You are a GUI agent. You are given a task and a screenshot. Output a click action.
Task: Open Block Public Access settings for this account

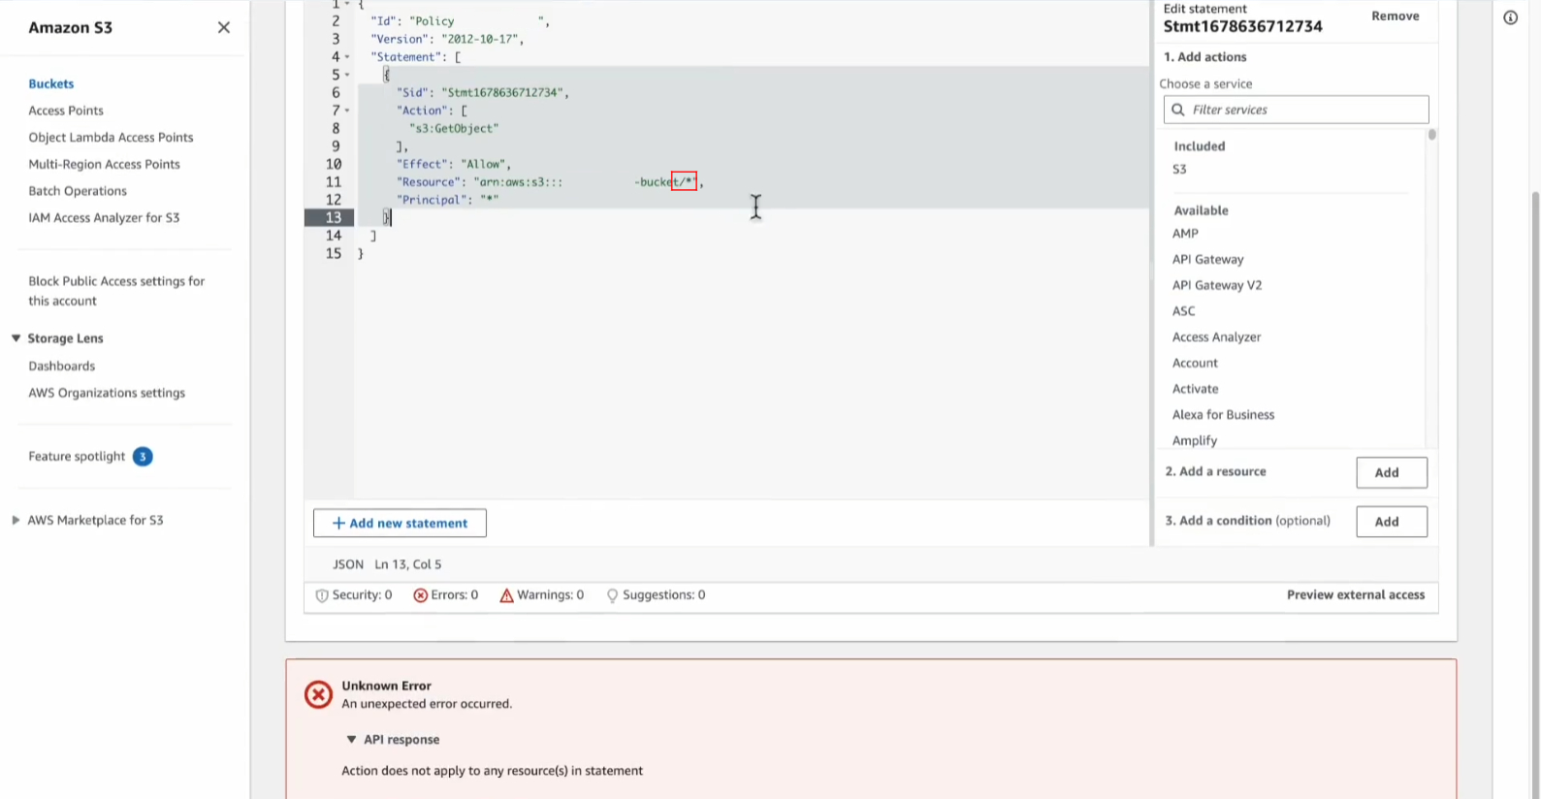click(116, 291)
